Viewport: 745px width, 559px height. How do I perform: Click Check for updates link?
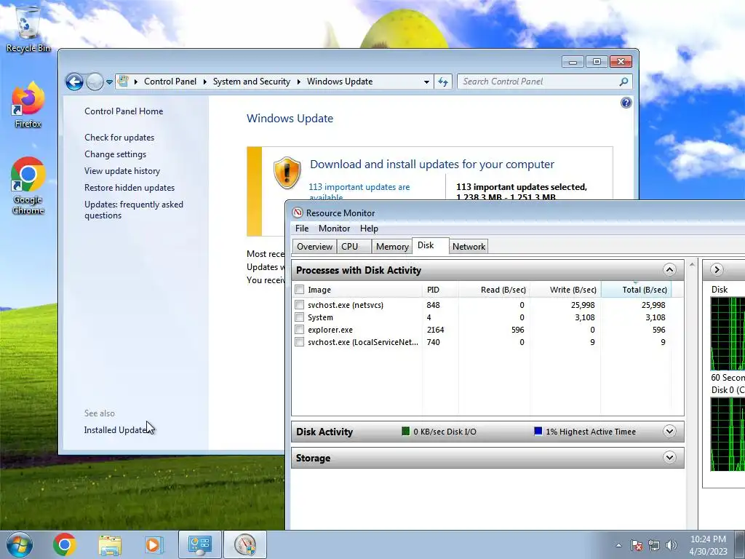119,138
